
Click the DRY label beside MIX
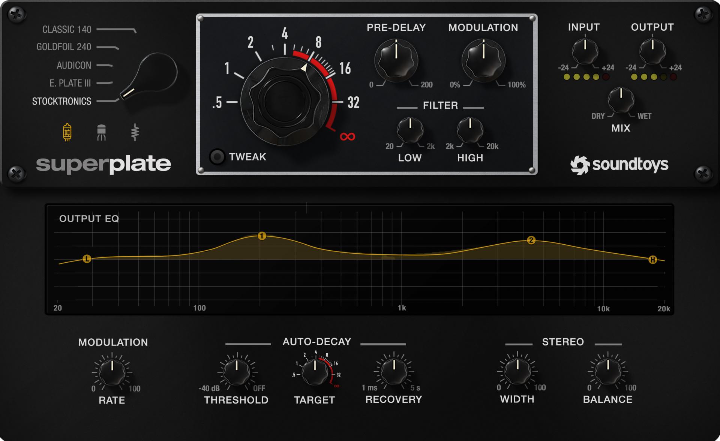pos(598,116)
